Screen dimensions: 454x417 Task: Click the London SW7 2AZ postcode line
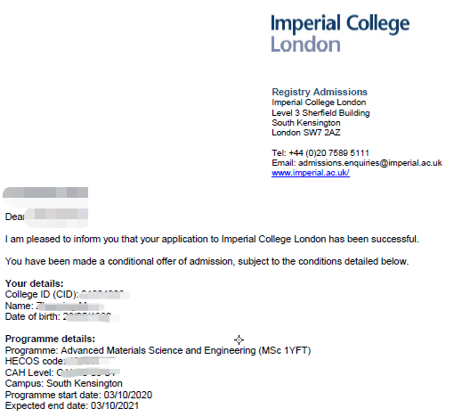(306, 133)
